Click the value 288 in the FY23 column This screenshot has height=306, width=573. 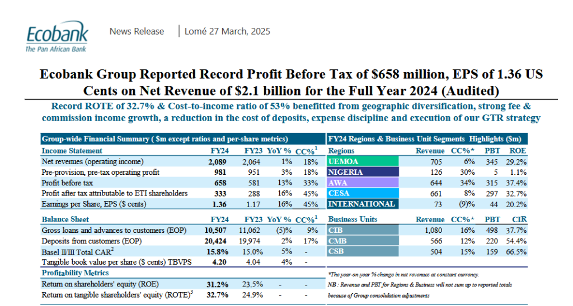pos(253,193)
